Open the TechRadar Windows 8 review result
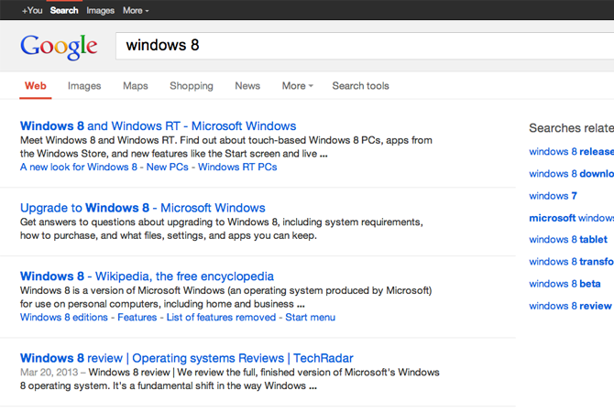This screenshot has height=412, width=614. (187, 358)
